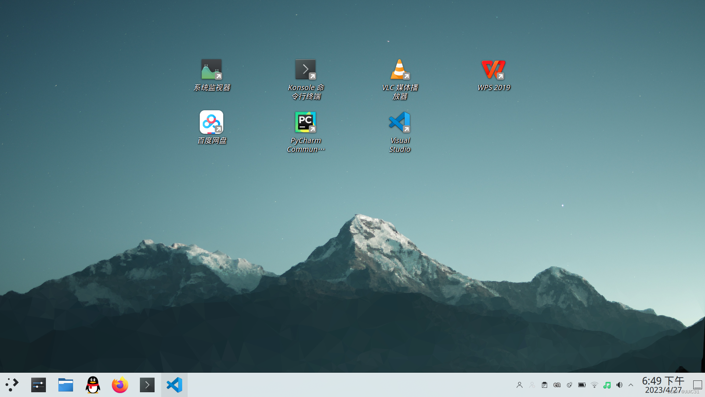Show desktop using the taskbar corner button
Screen dimensions: 705x397
[697, 385]
